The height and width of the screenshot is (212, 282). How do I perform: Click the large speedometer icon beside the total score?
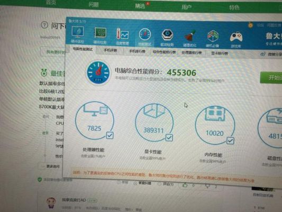tap(98, 73)
